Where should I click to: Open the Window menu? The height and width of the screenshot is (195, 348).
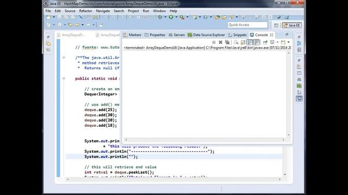(159, 11)
